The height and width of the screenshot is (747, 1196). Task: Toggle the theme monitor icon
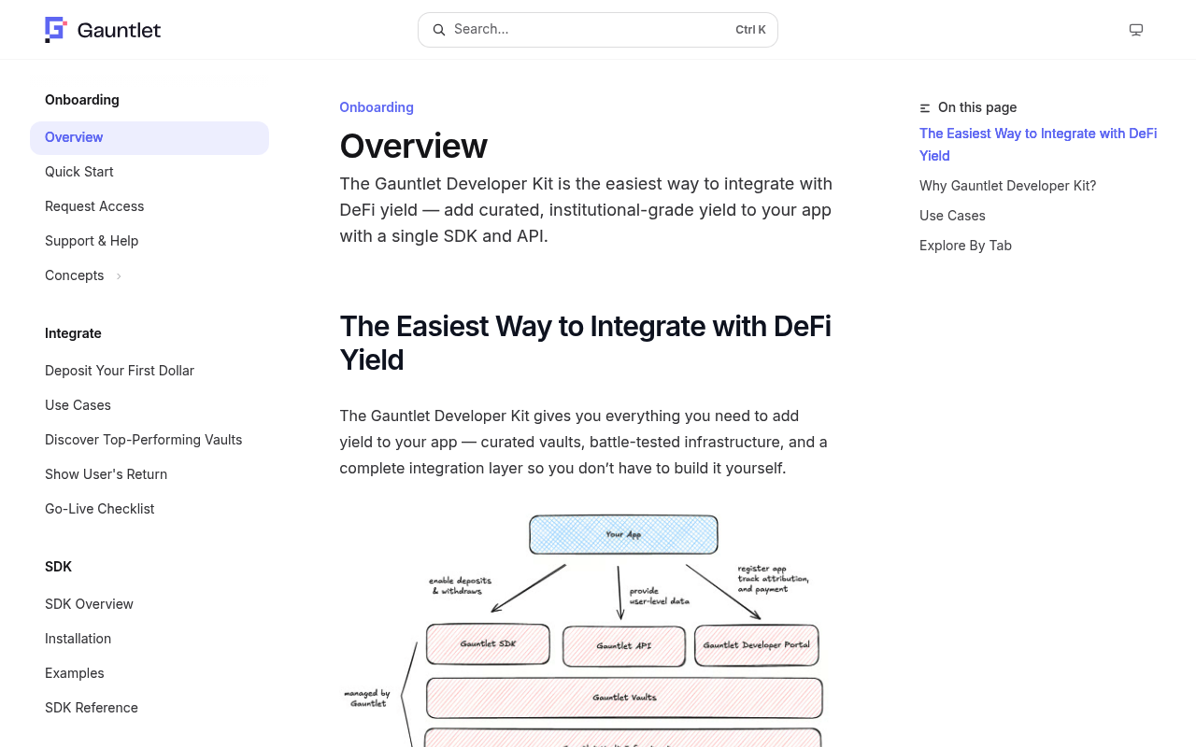pos(1136,30)
